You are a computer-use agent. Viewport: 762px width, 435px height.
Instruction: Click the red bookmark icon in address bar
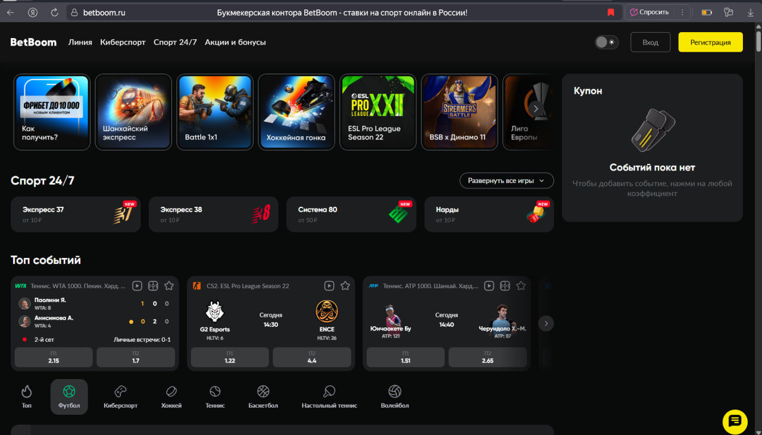click(x=610, y=12)
